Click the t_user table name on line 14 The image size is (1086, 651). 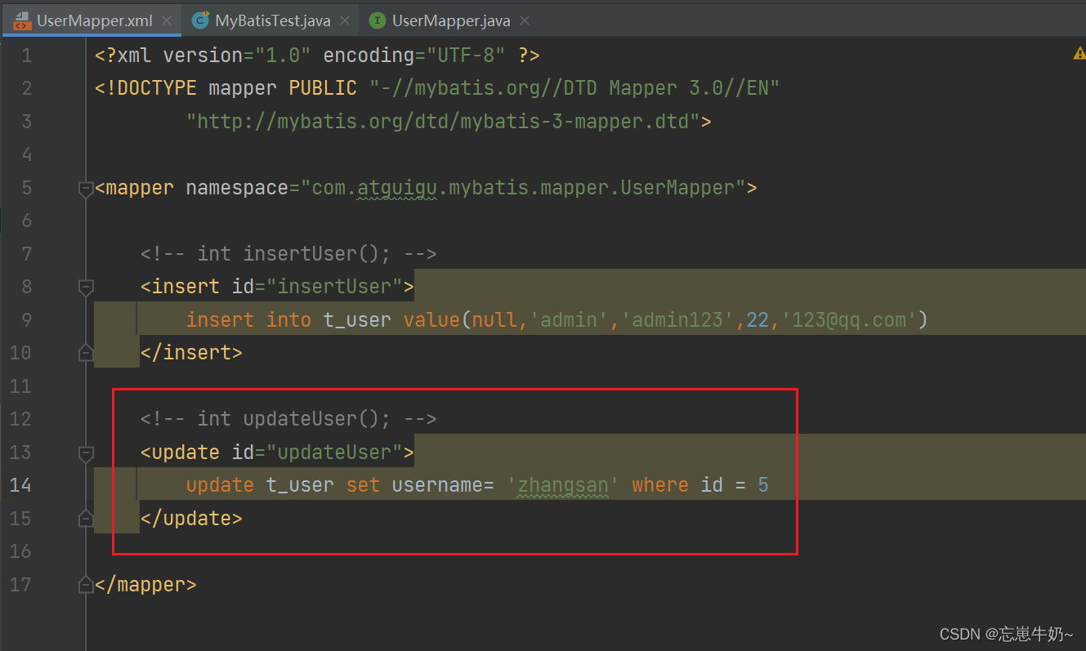(x=300, y=485)
